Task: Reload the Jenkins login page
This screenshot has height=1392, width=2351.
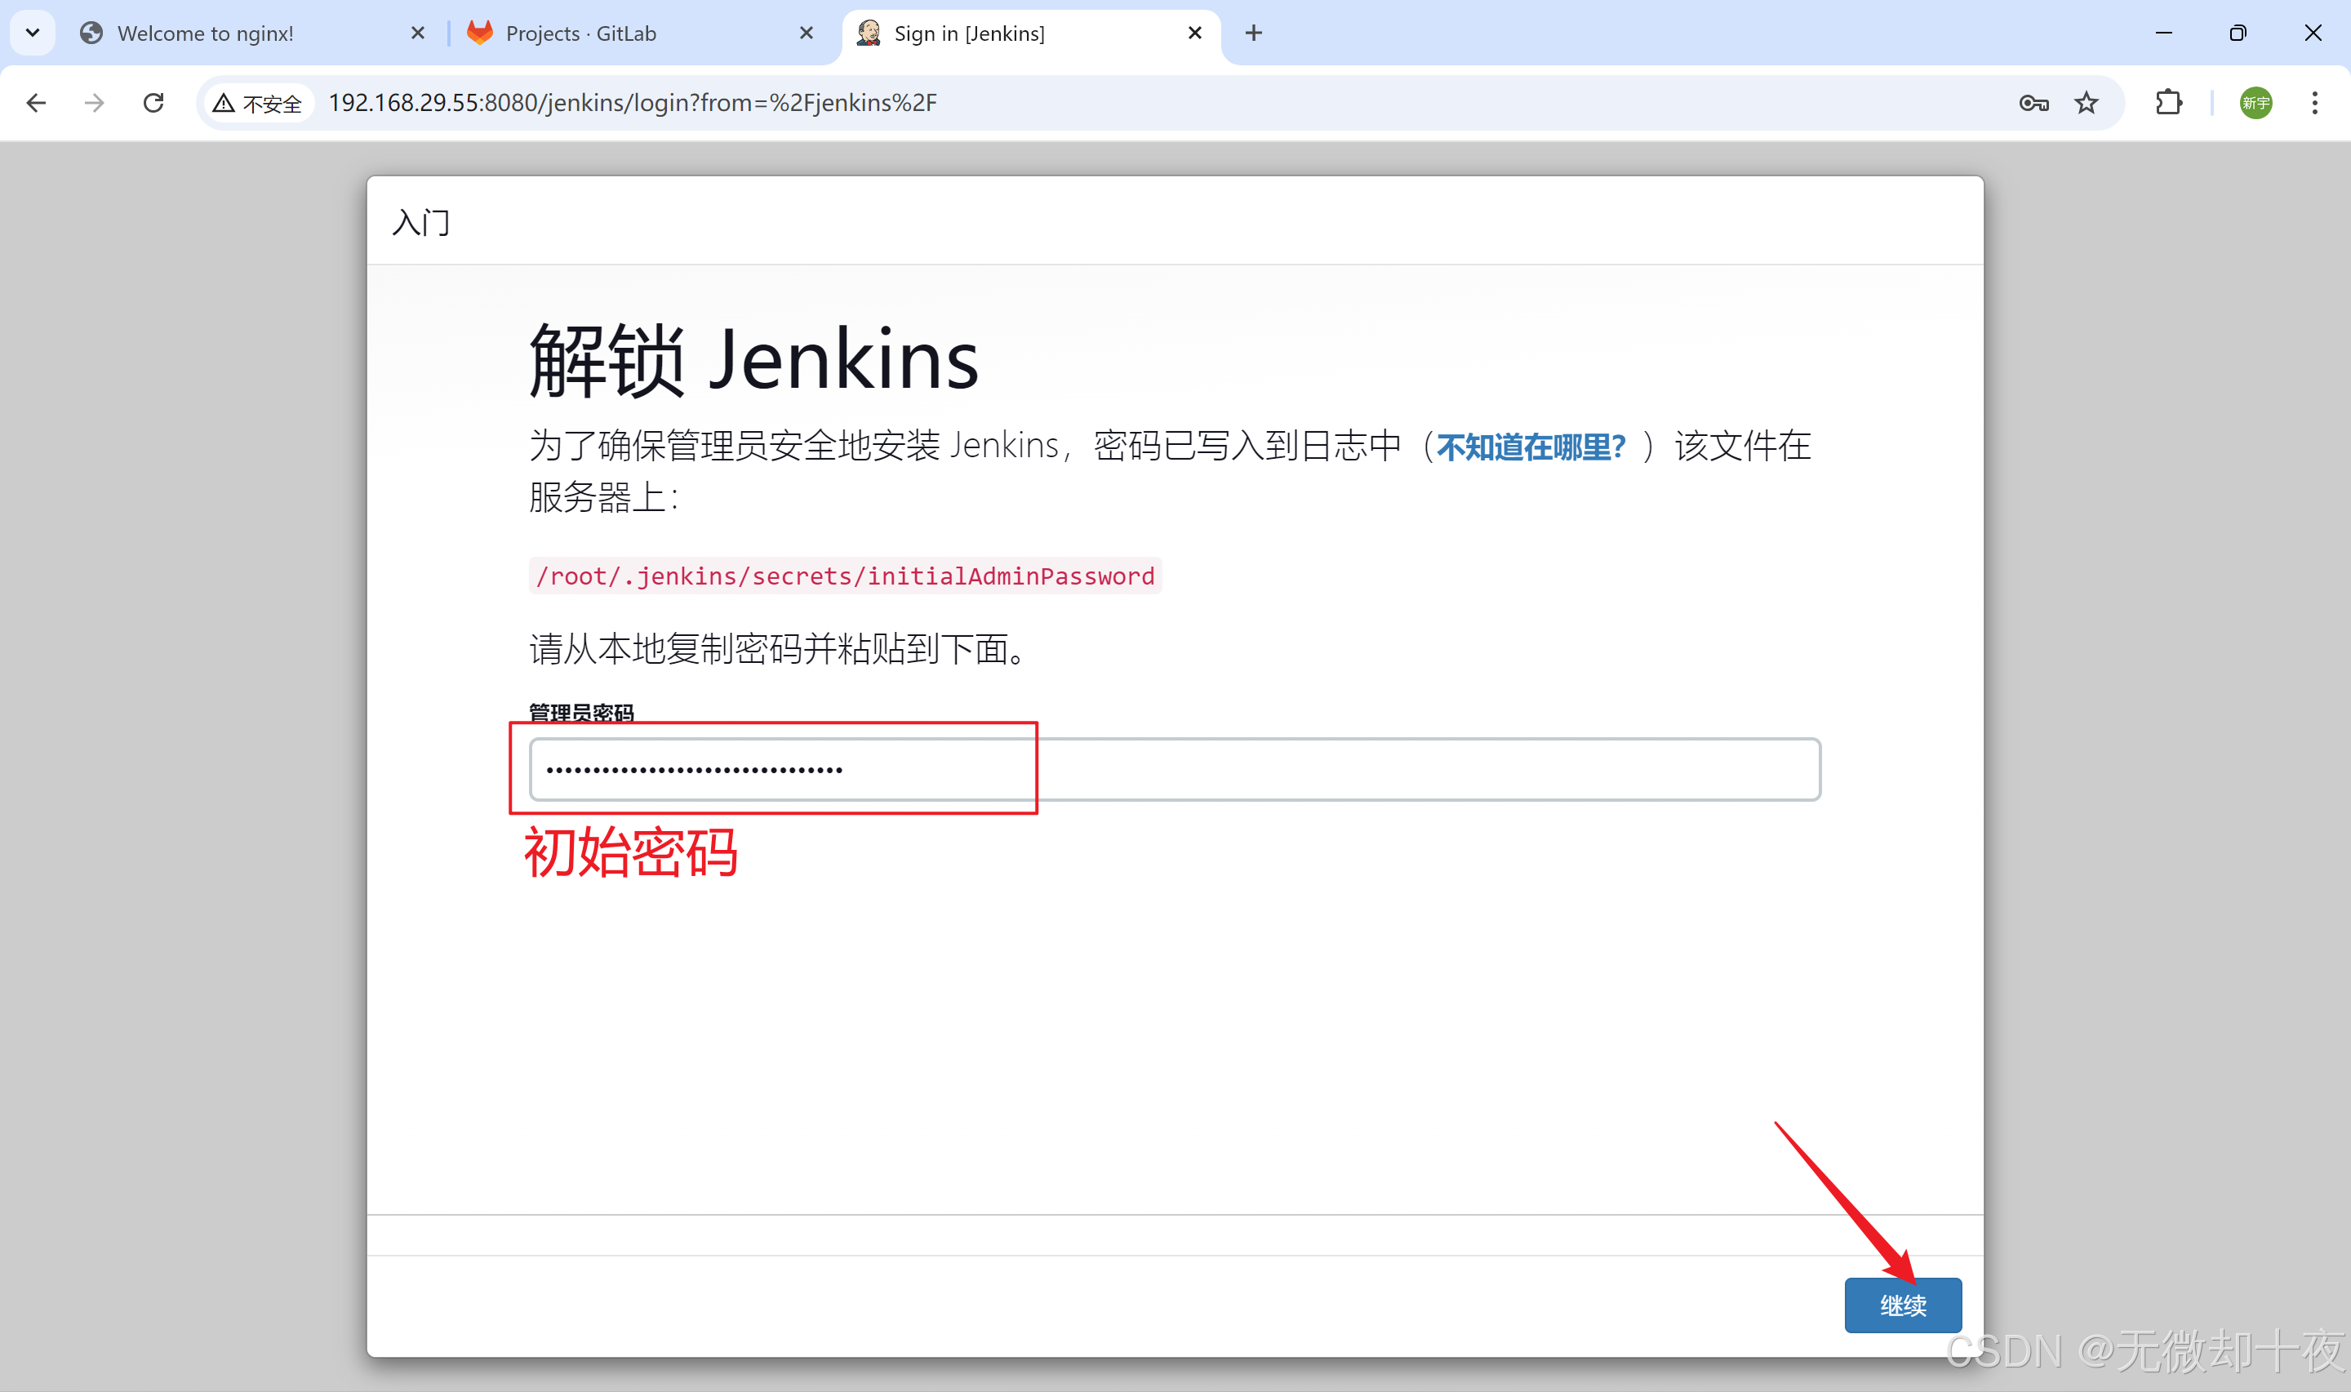Action: point(153,102)
